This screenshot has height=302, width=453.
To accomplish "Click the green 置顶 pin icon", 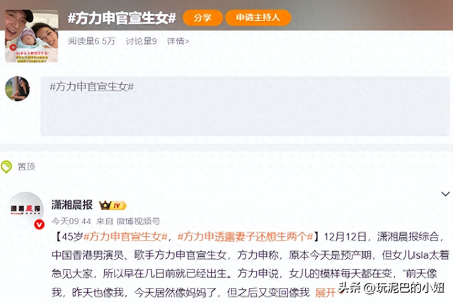I will 6,167.
